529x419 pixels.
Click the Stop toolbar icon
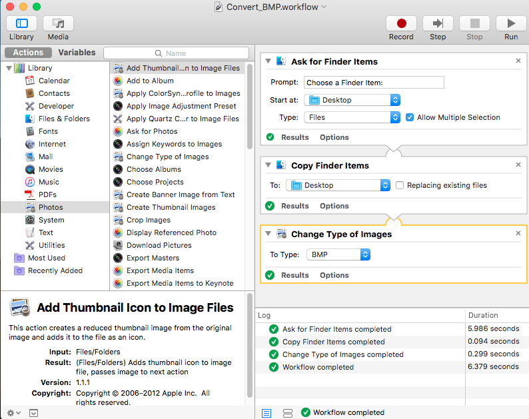pyautogui.click(x=474, y=23)
